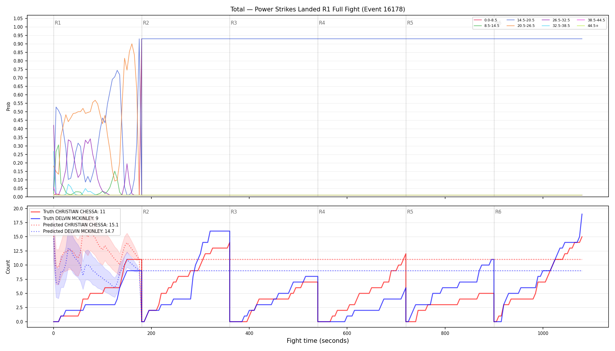Click the R3 round marker in the probability chart
This screenshot has height=351, width=615.
pyautogui.click(x=234, y=23)
